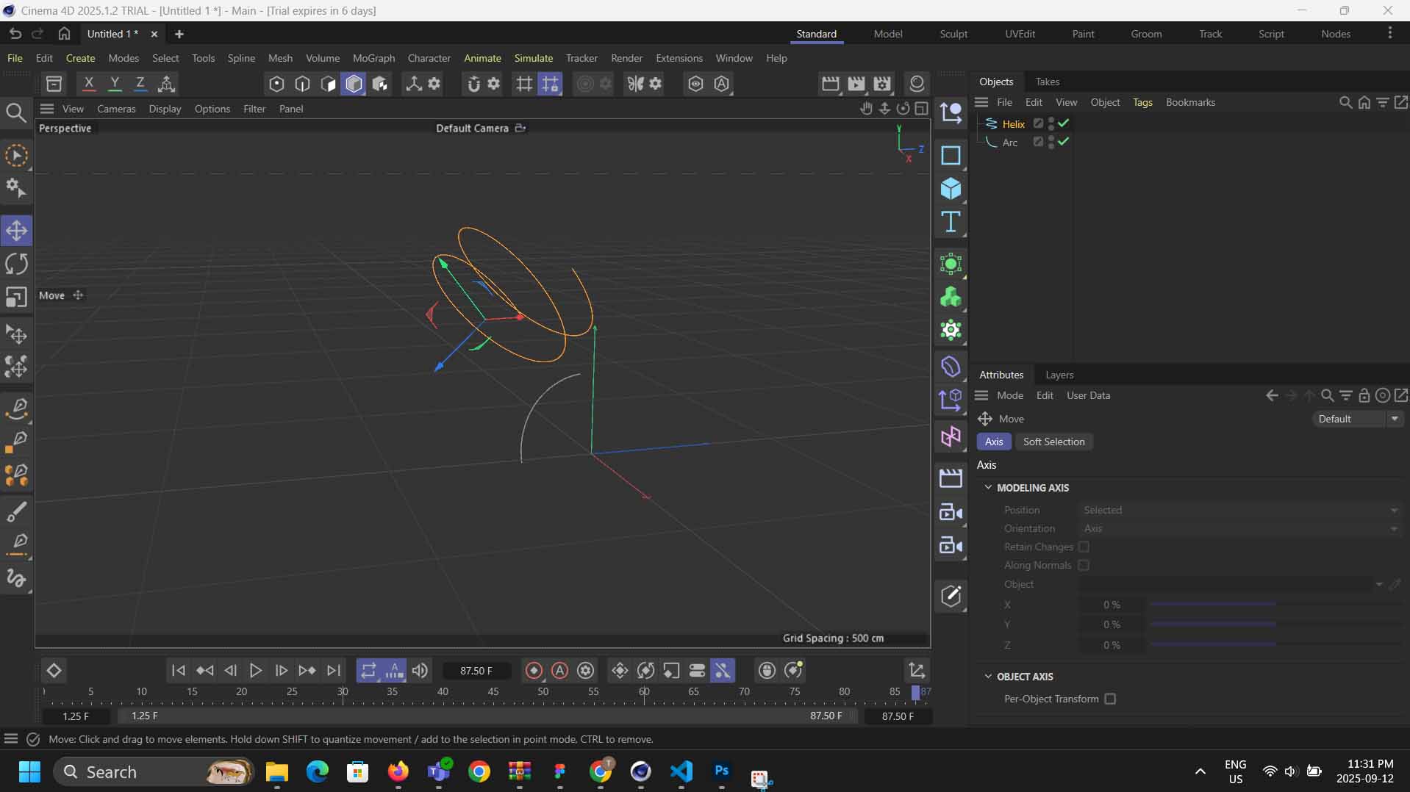
Task: Click the Record Active Objects button
Action: pos(534,670)
